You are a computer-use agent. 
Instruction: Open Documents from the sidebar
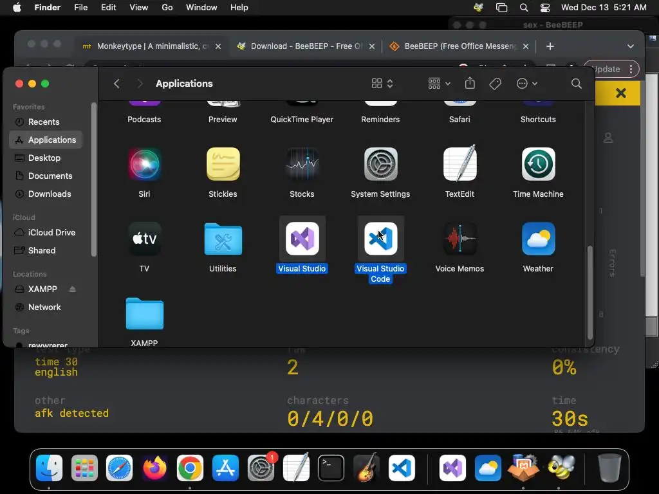click(x=46, y=176)
